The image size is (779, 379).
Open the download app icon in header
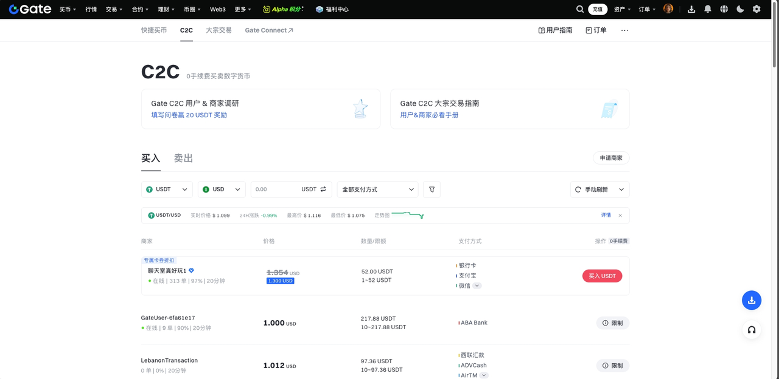[x=691, y=9]
